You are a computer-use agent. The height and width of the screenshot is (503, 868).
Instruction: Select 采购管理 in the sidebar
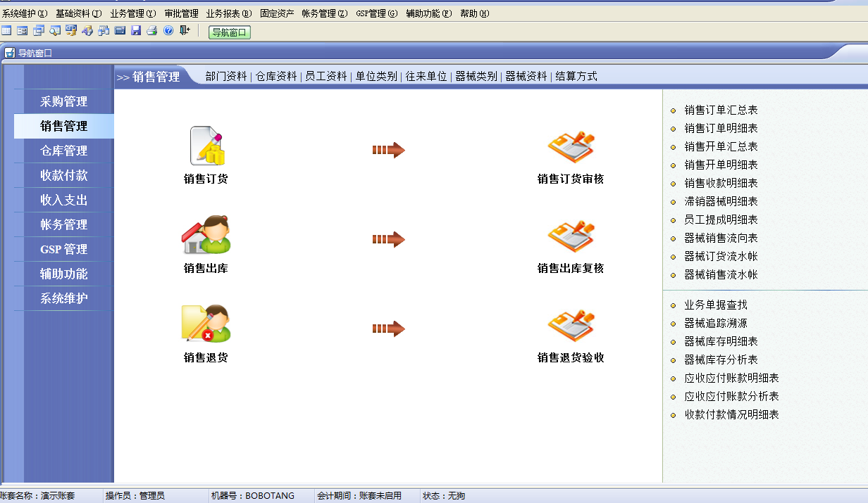(x=64, y=101)
